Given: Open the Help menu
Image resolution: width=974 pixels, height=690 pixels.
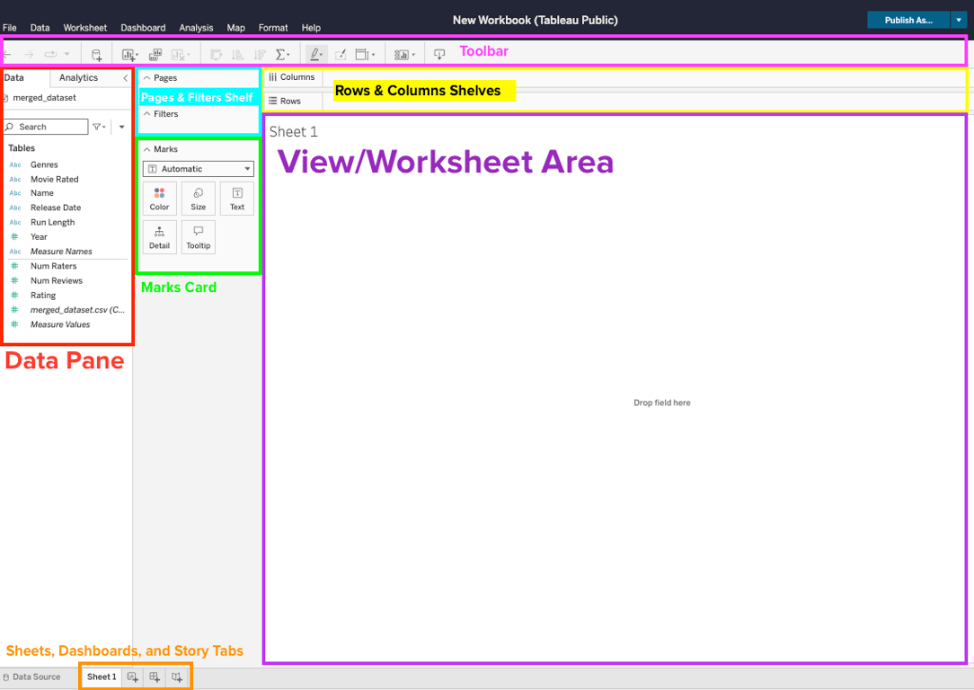Looking at the screenshot, I should click(x=311, y=28).
